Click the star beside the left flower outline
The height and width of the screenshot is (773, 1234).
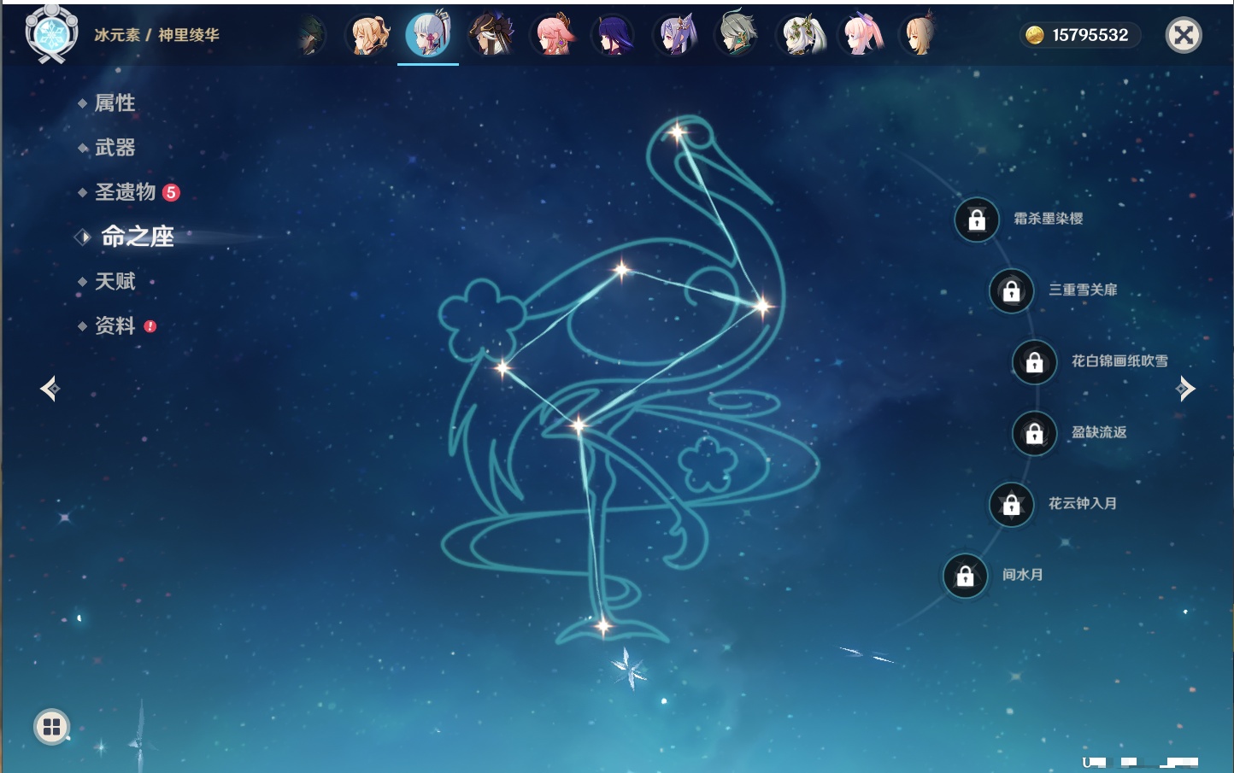point(502,368)
